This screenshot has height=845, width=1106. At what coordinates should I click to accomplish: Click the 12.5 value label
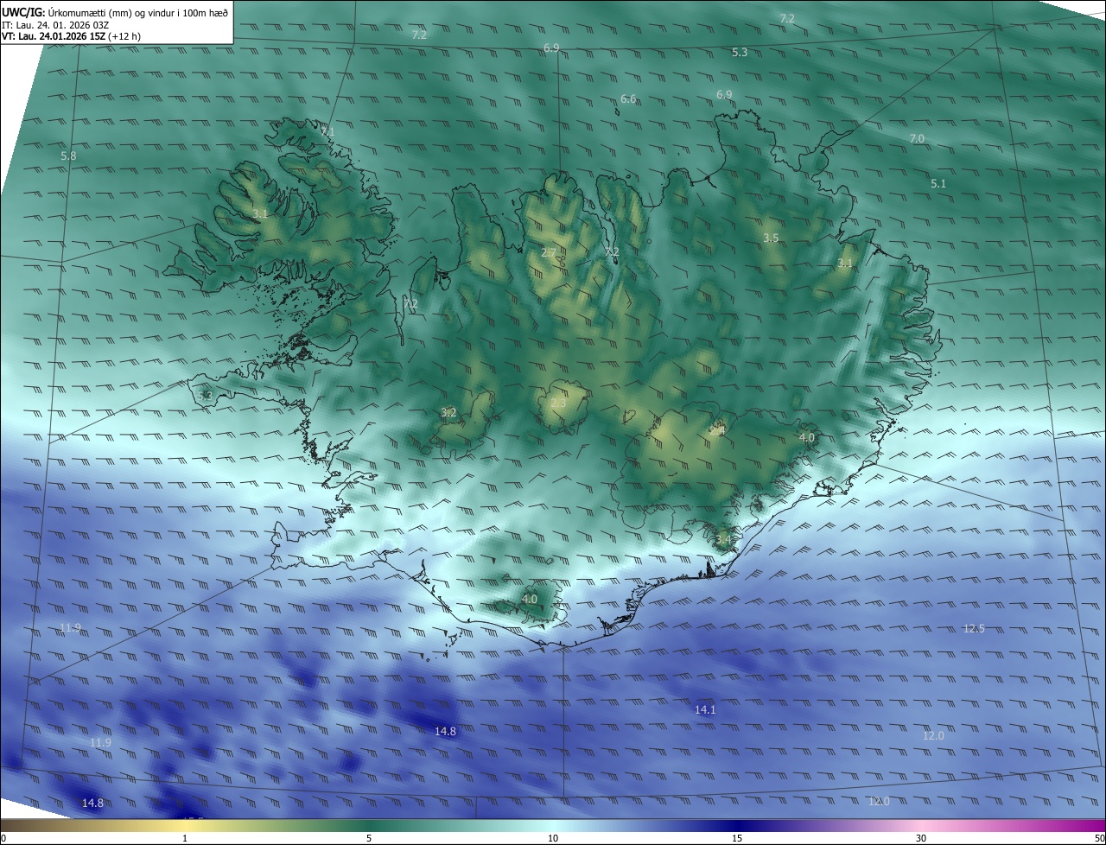[x=974, y=628]
